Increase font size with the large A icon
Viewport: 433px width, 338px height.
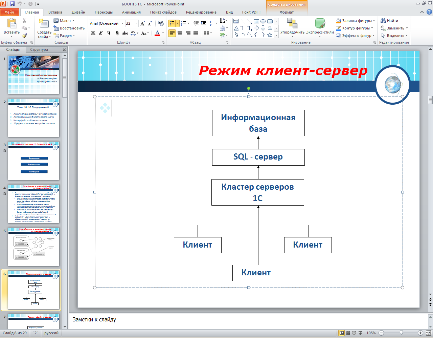point(142,23)
